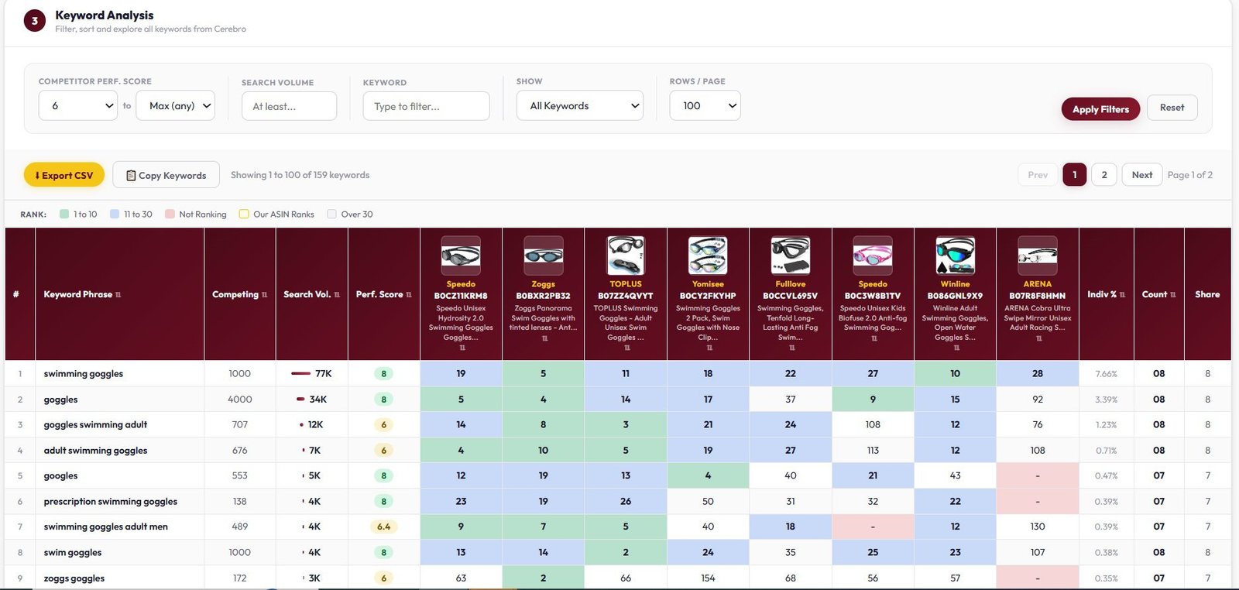1239x590 pixels.
Task: Click the keyword filter text field
Action: (427, 106)
